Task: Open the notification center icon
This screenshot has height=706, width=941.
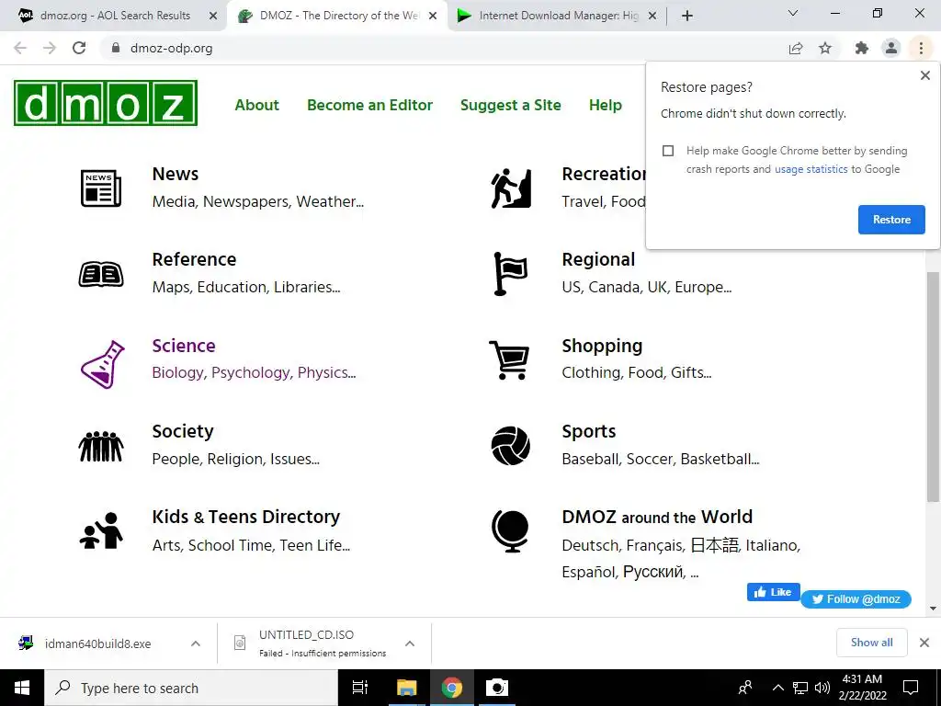Action: tap(911, 688)
